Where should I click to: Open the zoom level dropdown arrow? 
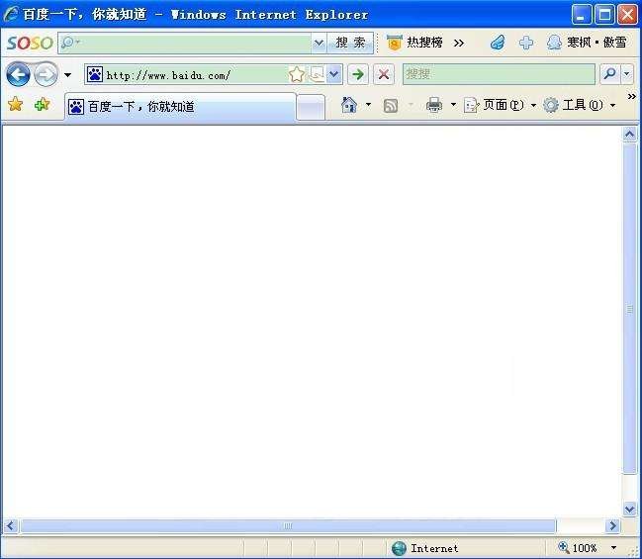[613, 547]
